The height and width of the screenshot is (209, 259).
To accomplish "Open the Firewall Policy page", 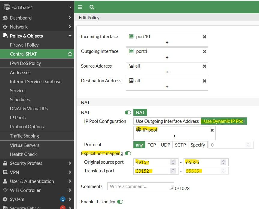I will click(24, 45).
